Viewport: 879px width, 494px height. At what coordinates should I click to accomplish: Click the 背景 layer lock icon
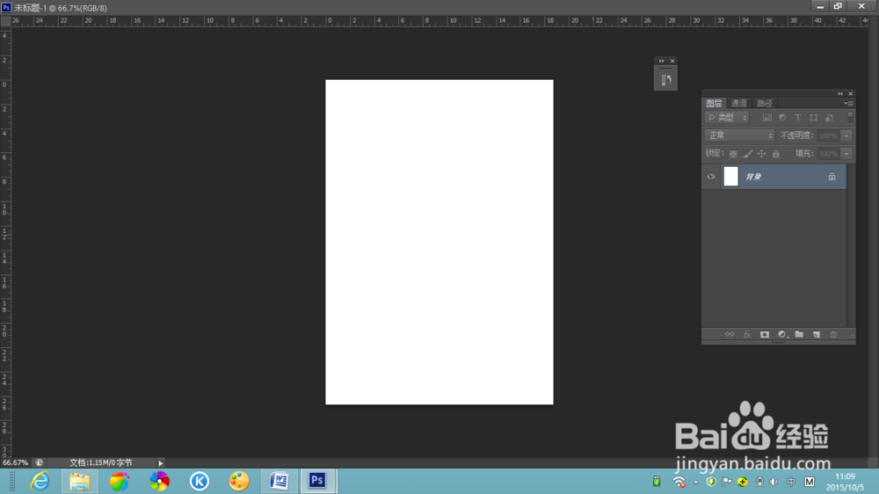[832, 177]
